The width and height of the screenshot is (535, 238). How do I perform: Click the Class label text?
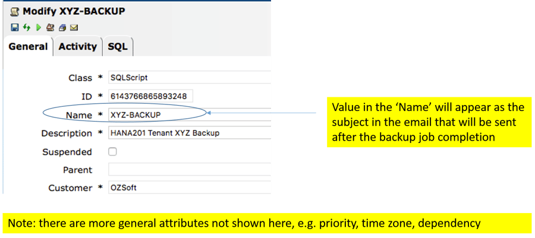click(80, 78)
